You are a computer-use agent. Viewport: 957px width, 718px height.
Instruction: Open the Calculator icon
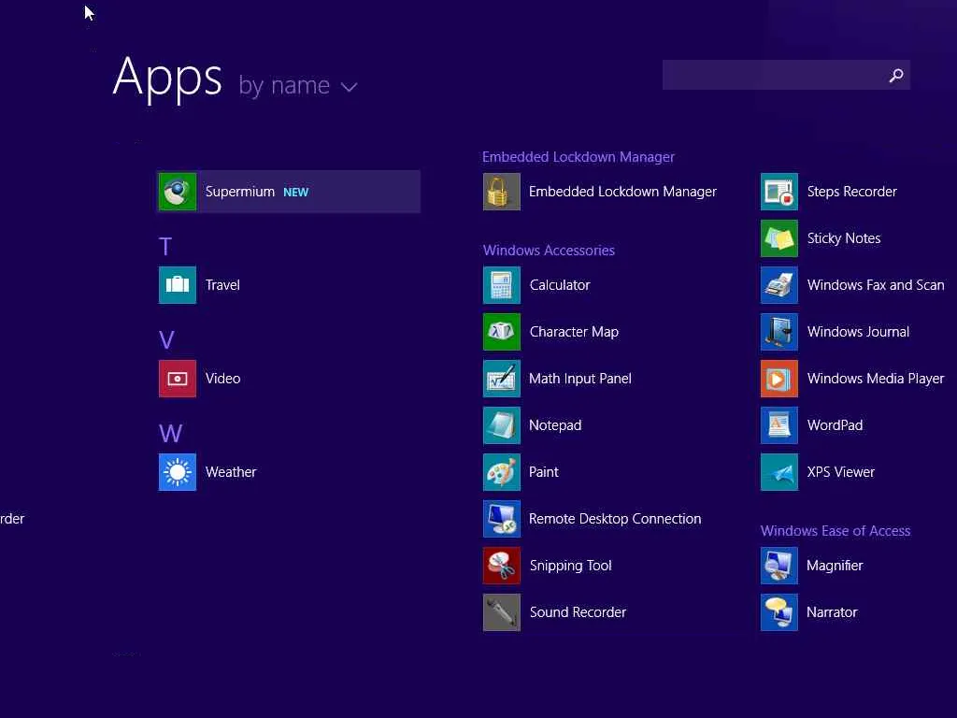tap(502, 285)
